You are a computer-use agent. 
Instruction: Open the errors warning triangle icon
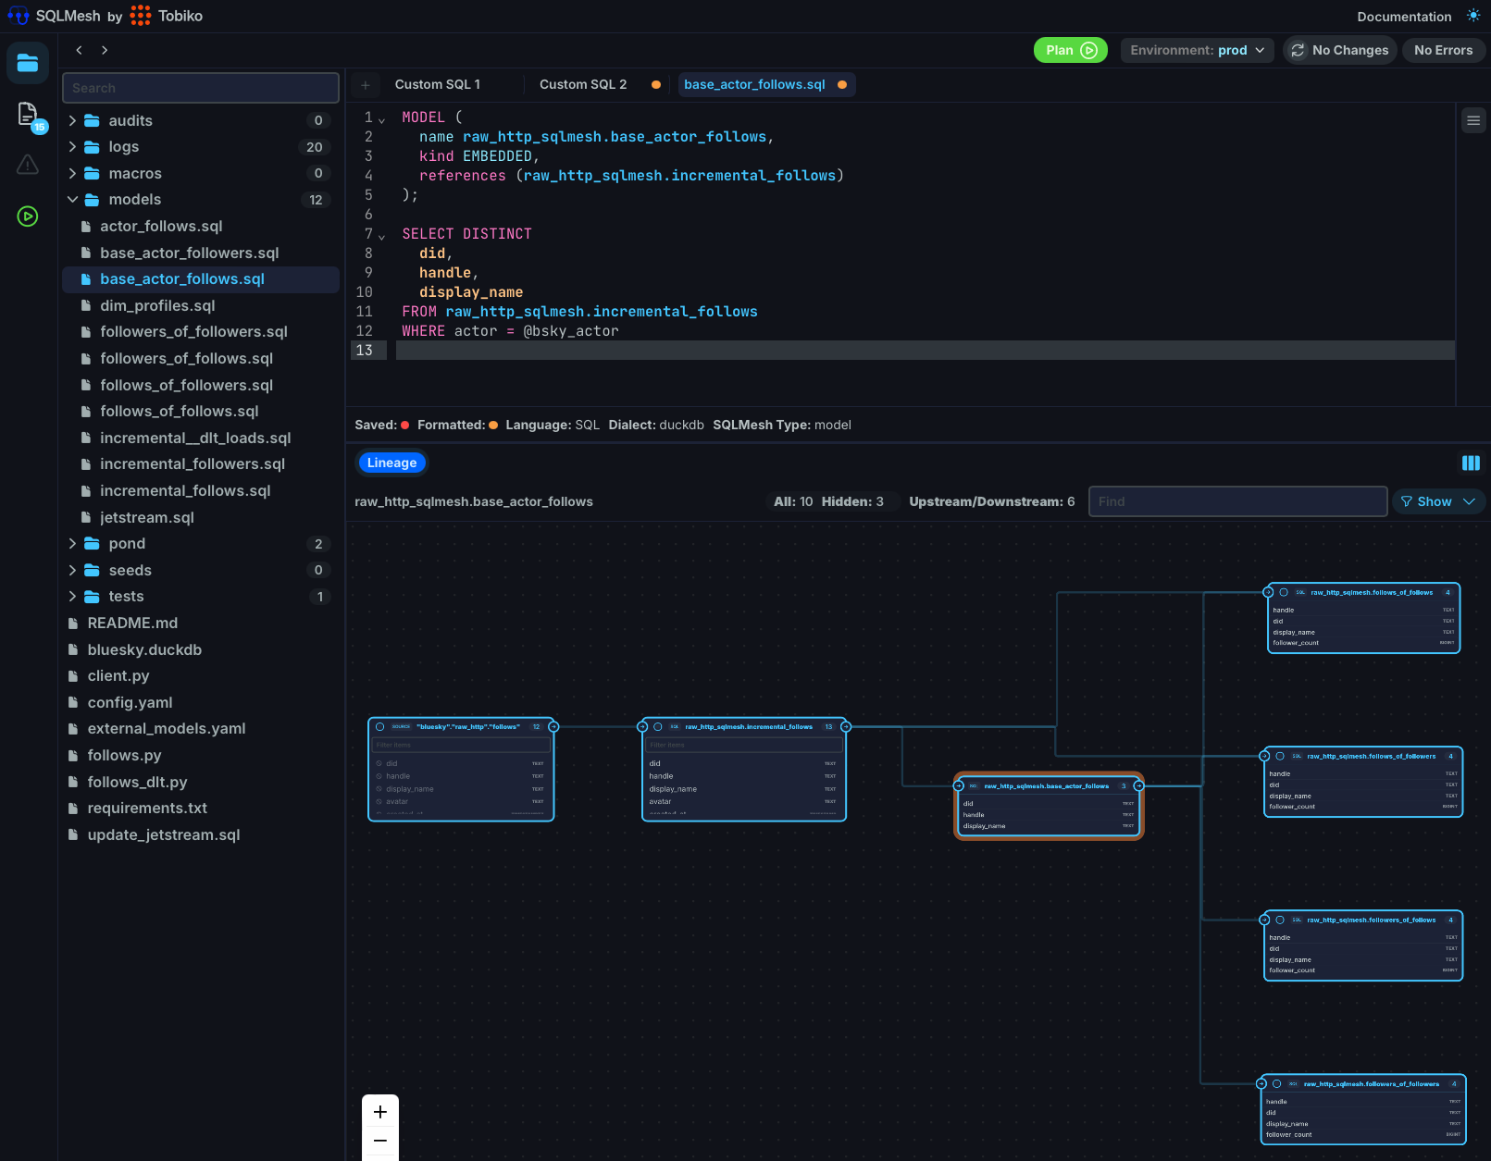coord(28,165)
